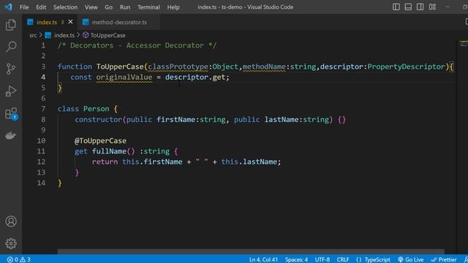This screenshot has width=468, height=263.
Task: Open the Extensions view with badge
Action: pos(11,114)
